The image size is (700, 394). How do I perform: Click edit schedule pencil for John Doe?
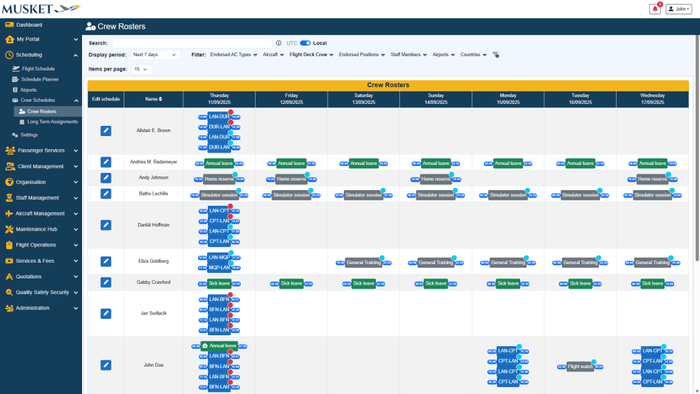[106, 365]
